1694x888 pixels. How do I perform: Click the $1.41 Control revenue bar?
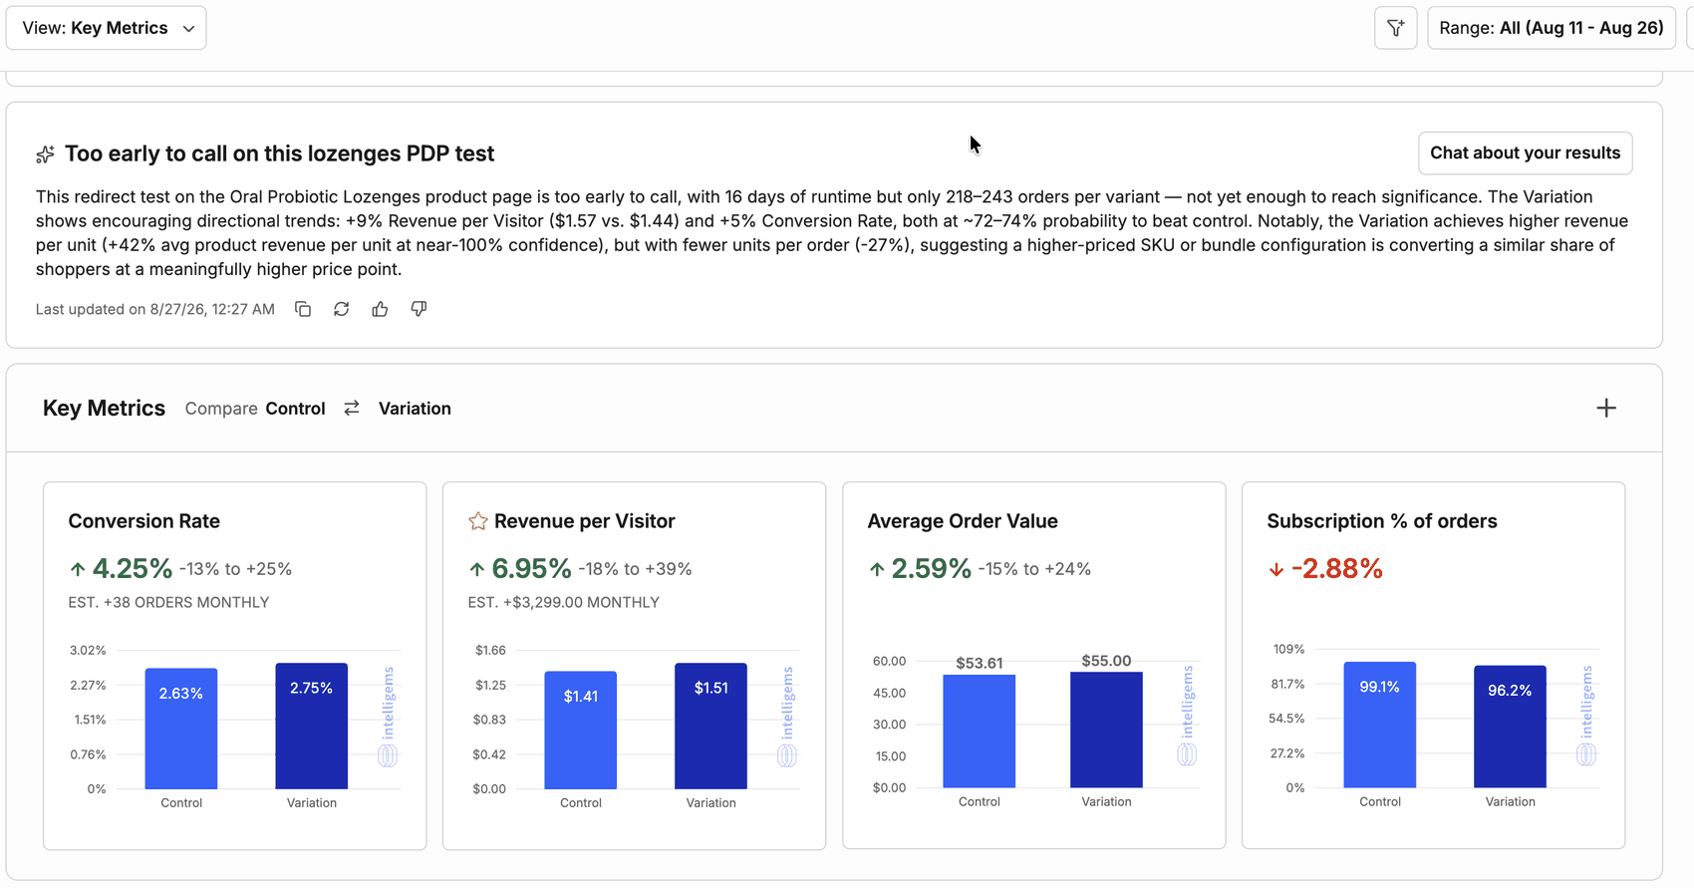tap(581, 730)
